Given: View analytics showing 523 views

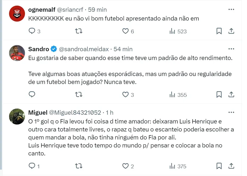Looking at the screenshot, I should coord(178,31).
